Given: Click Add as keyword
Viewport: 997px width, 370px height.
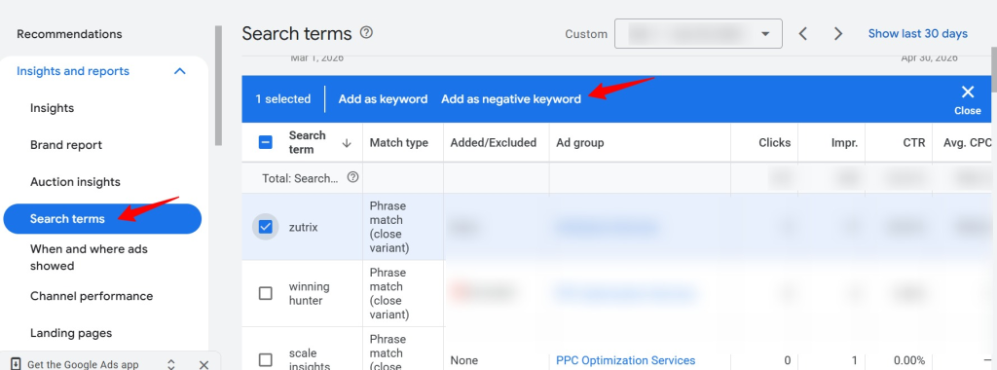Looking at the screenshot, I should (383, 99).
